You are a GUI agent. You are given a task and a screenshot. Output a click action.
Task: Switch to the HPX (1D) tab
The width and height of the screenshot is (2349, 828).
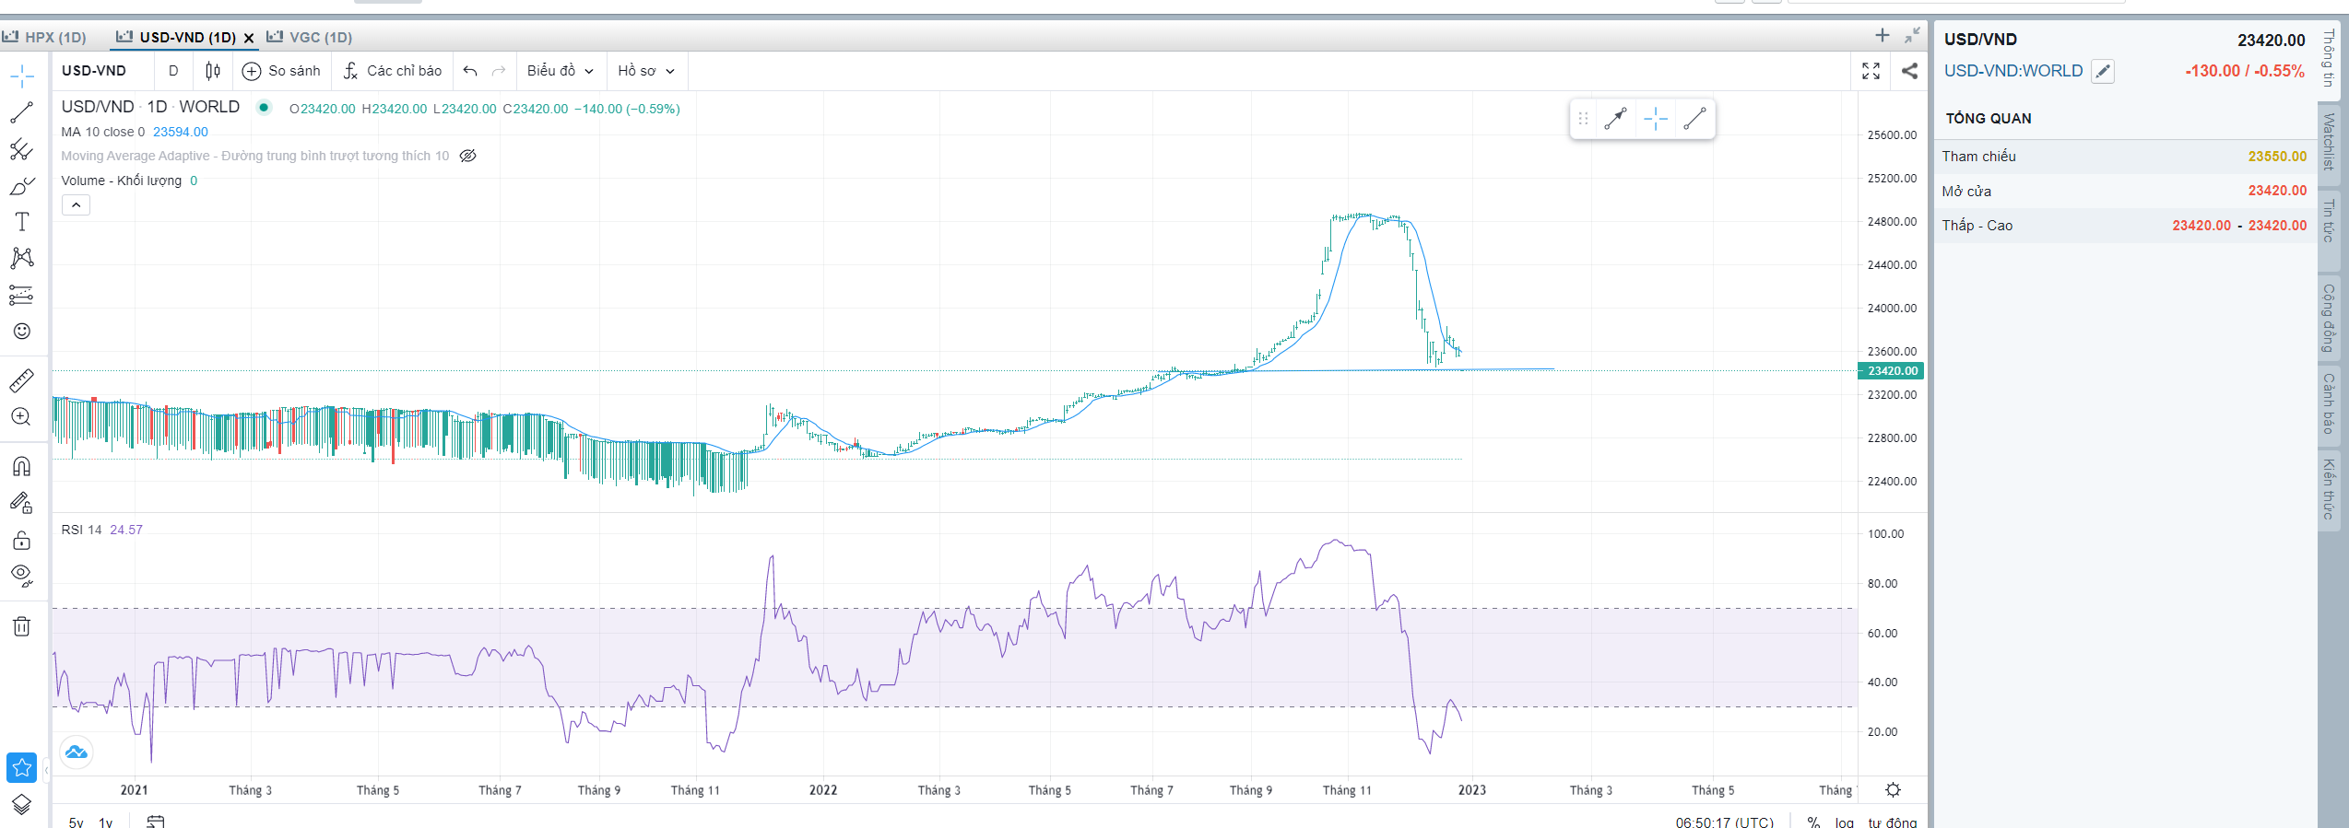[45, 37]
